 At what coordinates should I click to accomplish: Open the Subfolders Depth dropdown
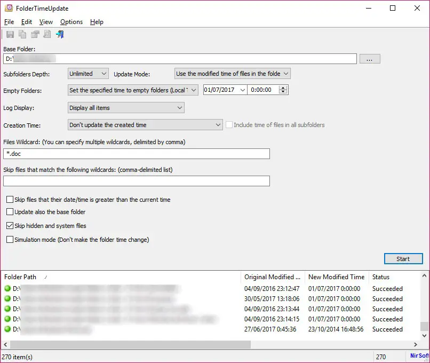pyautogui.click(x=88, y=74)
